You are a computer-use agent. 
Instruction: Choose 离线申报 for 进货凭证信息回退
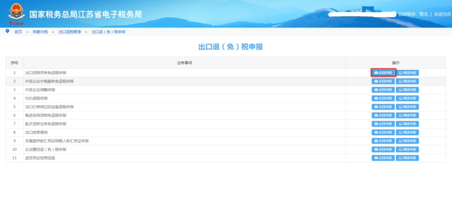(407, 158)
